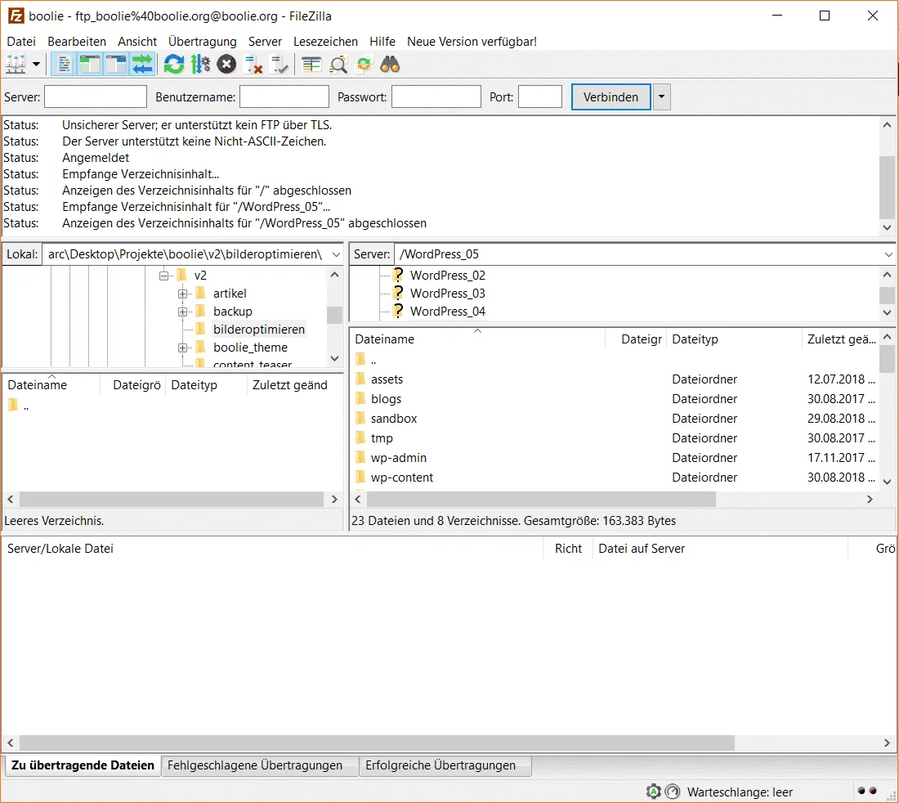Open the Lesezeichen menu
899x803 pixels.
(325, 42)
